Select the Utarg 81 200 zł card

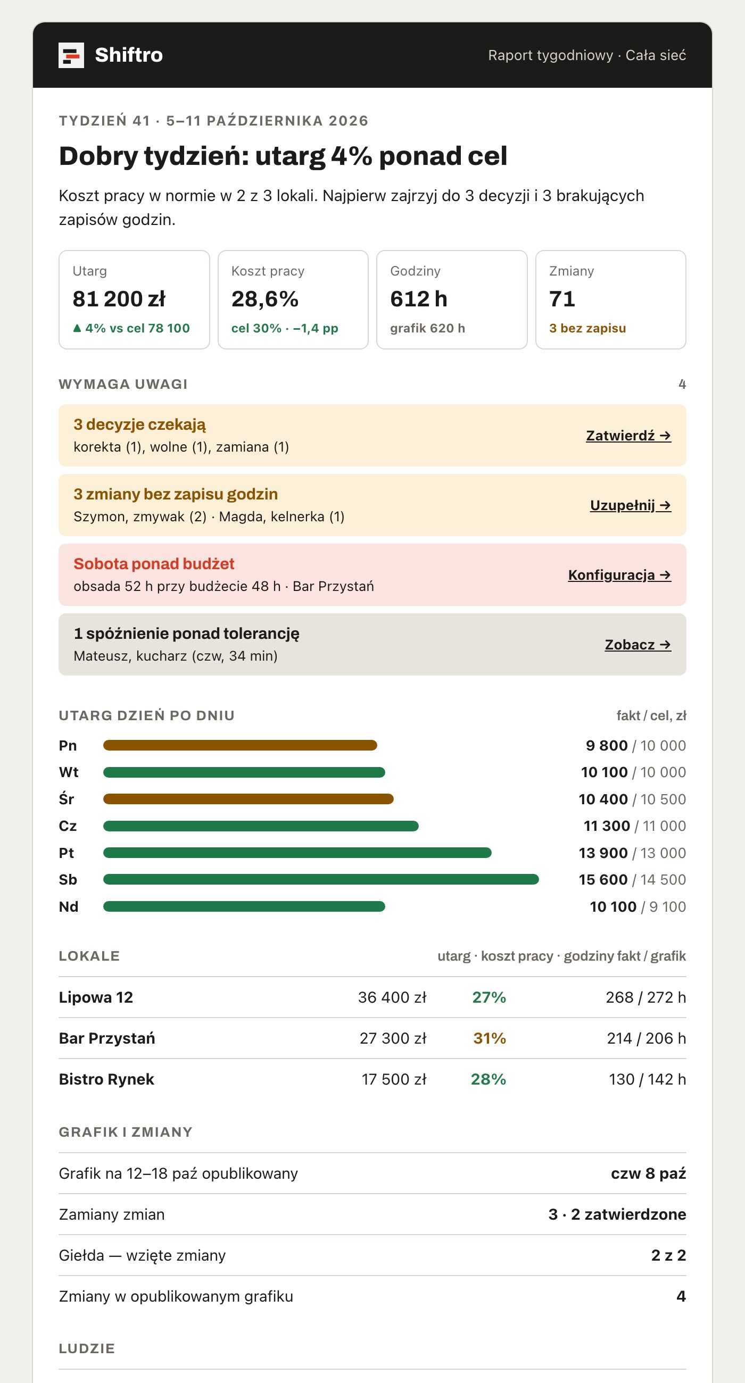tap(134, 299)
